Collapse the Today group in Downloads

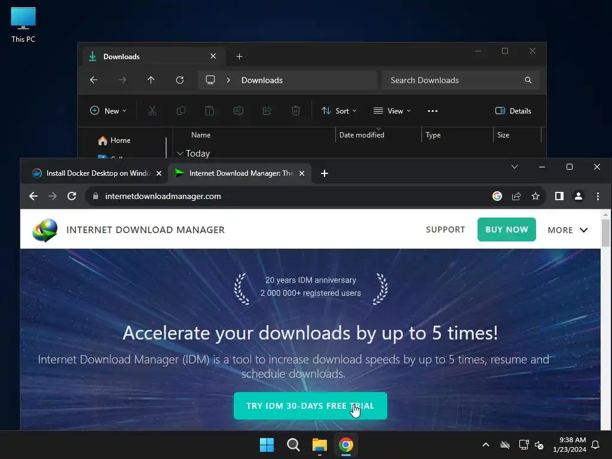pos(180,154)
